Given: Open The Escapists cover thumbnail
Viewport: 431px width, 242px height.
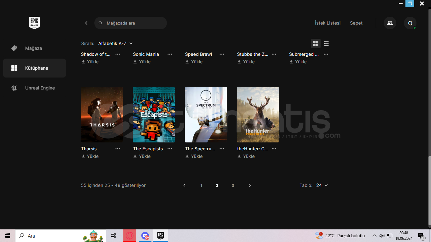Looking at the screenshot, I should point(154,114).
